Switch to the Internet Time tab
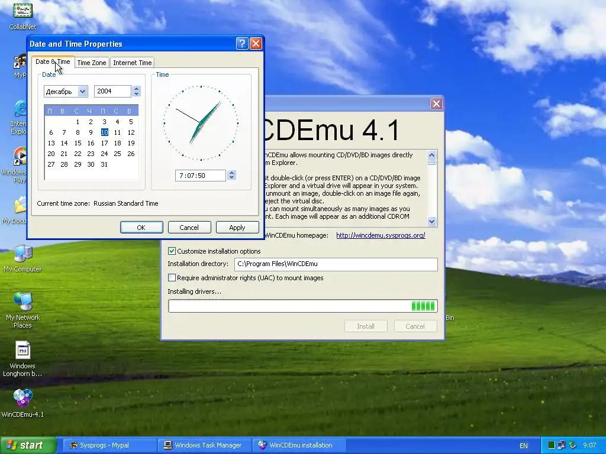The width and height of the screenshot is (606, 454). [132, 63]
